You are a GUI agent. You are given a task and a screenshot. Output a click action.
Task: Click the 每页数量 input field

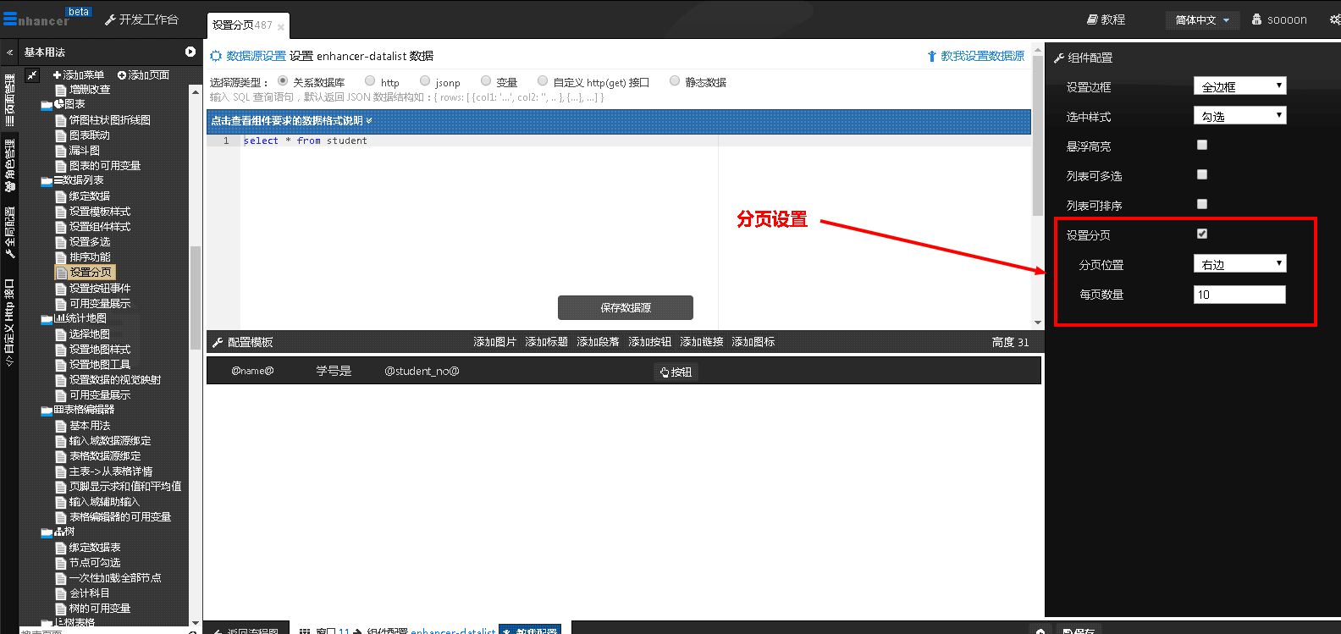[x=1239, y=295]
